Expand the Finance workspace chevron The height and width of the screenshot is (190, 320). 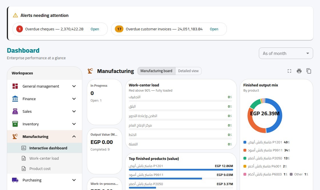pyautogui.click(x=74, y=99)
